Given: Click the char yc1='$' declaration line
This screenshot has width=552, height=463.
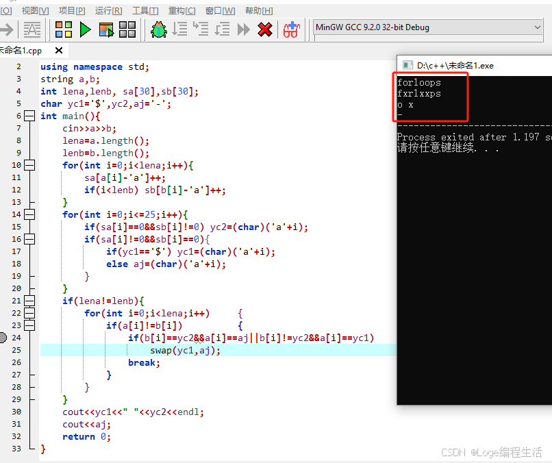Looking at the screenshot, I should 105,104.
